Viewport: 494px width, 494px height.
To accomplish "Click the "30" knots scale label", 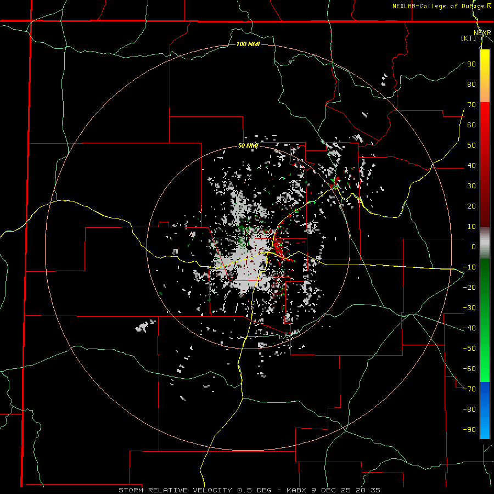I will tap(471, 186).
